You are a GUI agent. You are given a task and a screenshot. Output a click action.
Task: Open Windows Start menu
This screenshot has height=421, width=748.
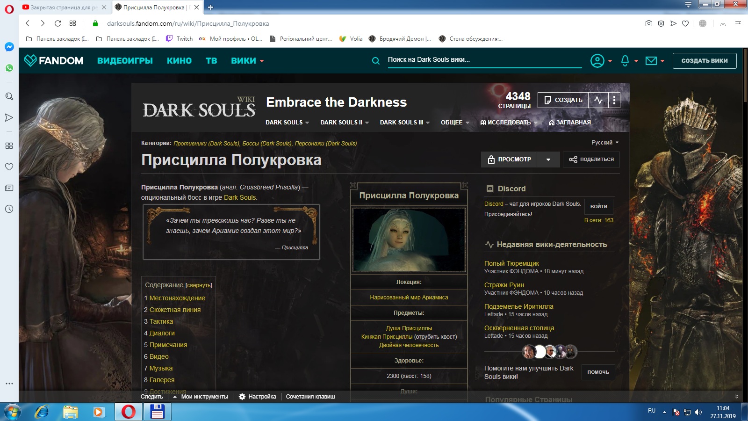click(12, 412)
